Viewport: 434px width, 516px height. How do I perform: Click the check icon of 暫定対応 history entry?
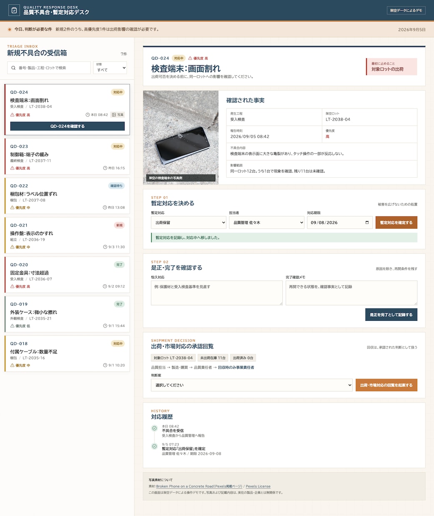[154, 447]
